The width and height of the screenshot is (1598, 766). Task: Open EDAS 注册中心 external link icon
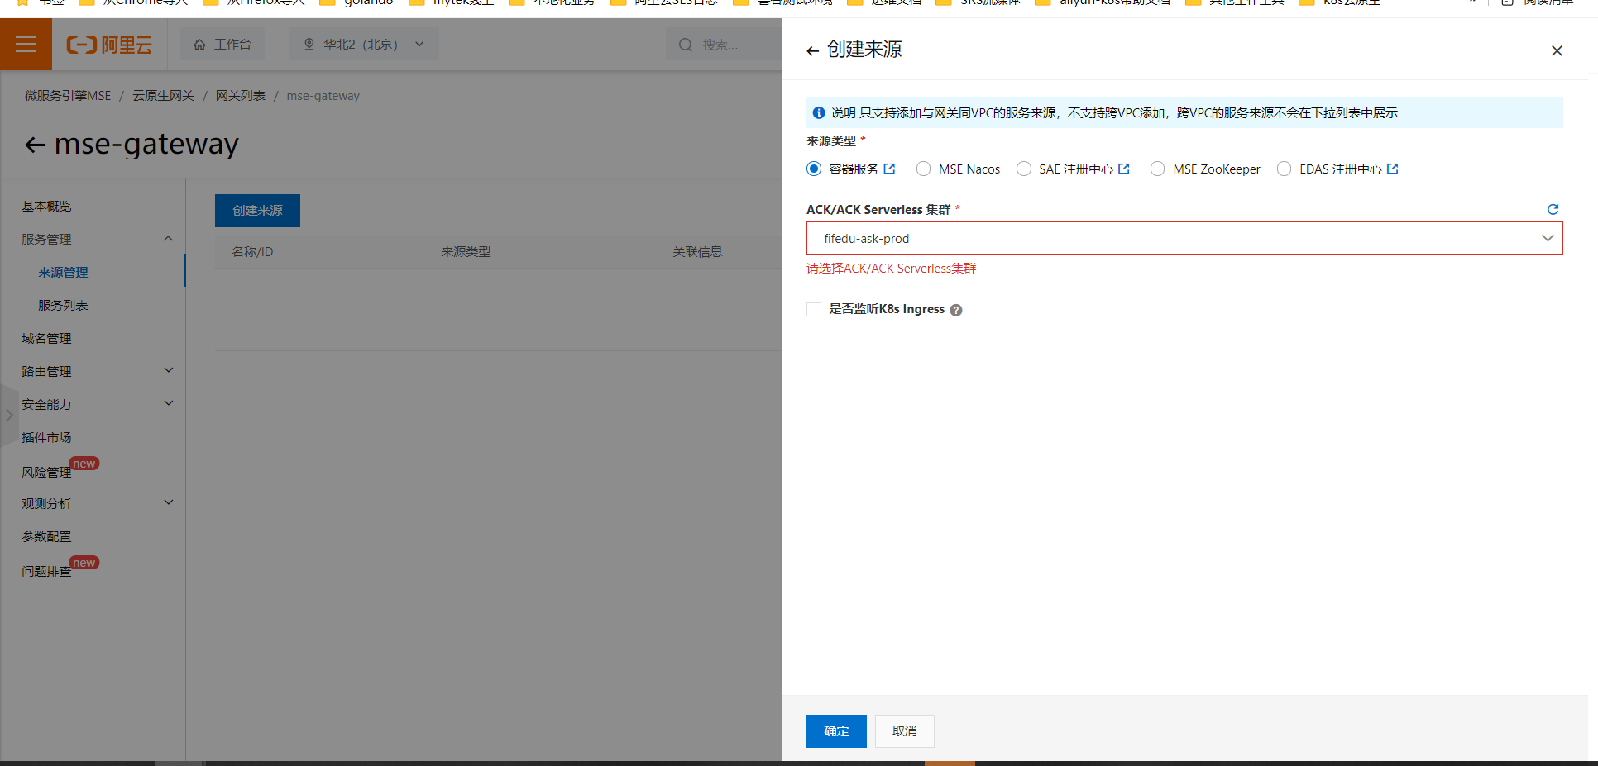[1392, 169]
